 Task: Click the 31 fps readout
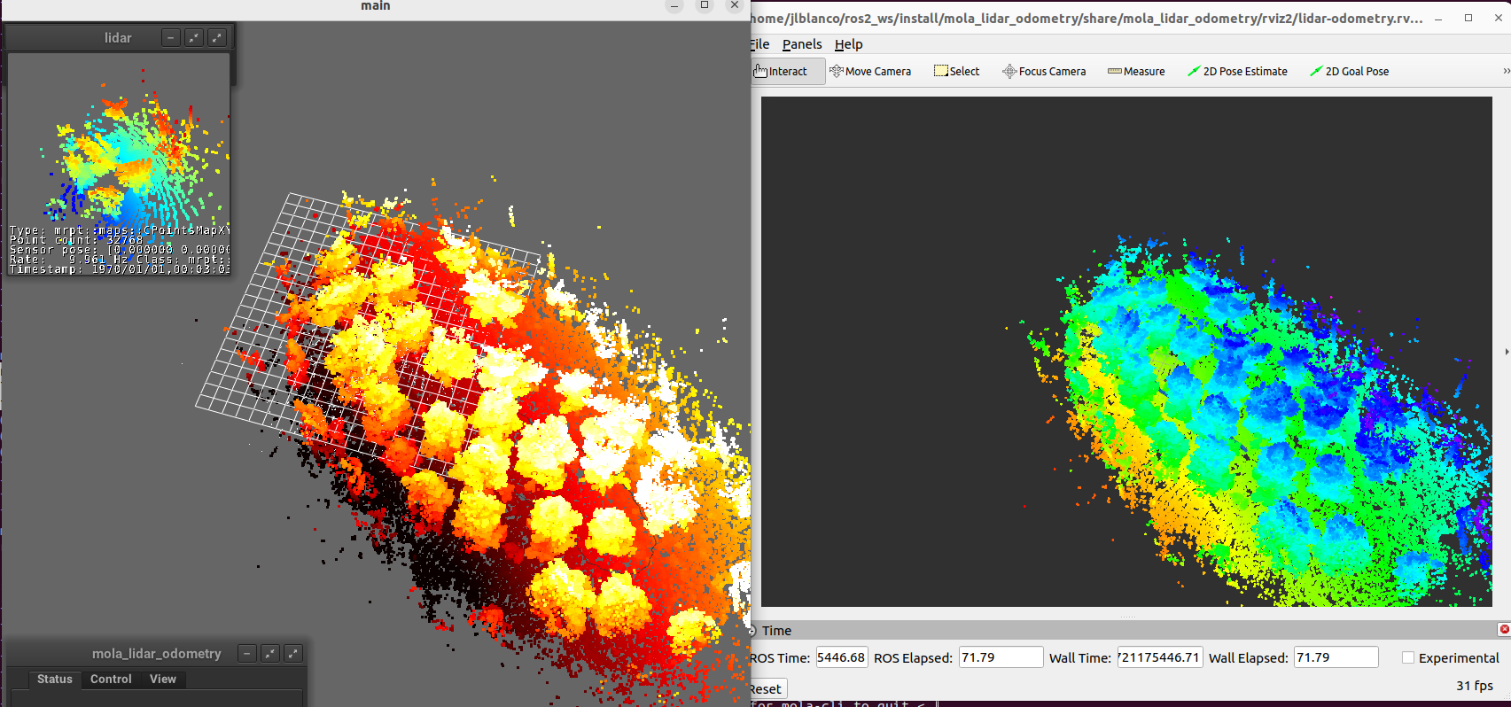pos(1475,686)
